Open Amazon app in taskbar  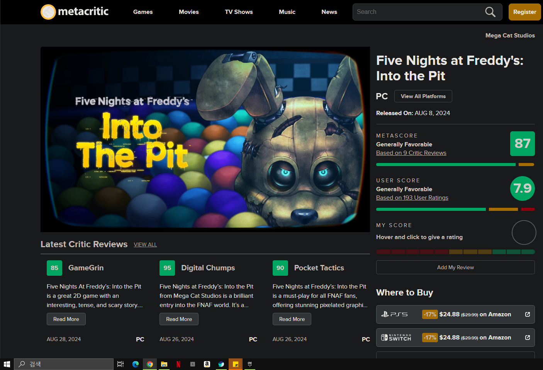[207, 364]
